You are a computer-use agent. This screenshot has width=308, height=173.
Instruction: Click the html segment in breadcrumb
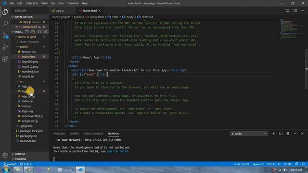115,17
